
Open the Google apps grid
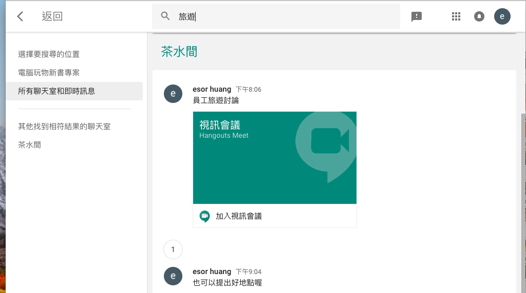click(456, 16)
